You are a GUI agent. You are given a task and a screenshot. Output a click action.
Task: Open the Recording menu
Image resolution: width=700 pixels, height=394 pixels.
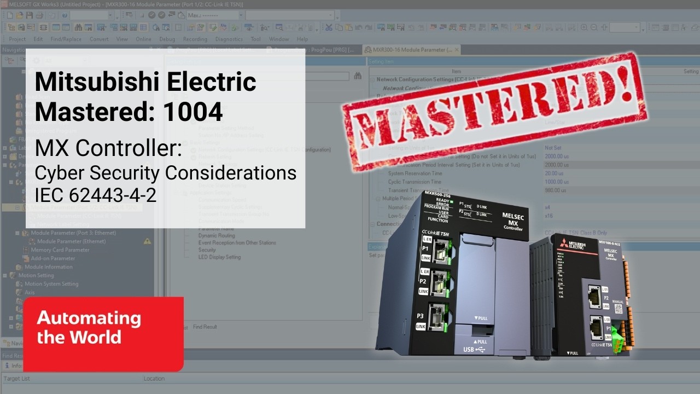pos(195,39)
